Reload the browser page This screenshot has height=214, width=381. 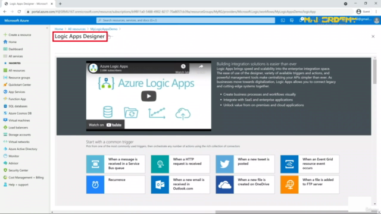pos(19,12)
